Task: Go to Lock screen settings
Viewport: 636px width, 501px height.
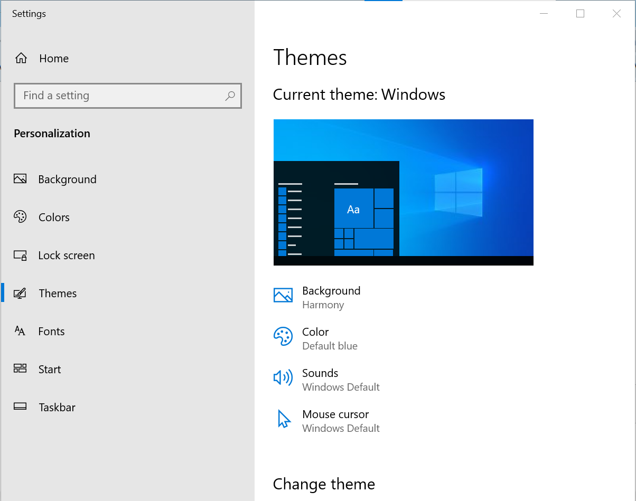Action: point(67,256)
